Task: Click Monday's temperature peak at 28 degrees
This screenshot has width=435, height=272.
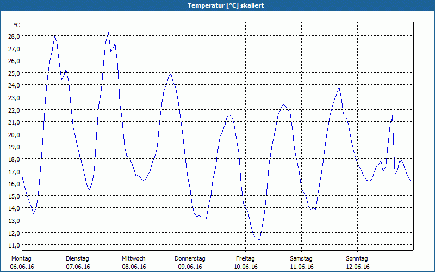Action: pyautogui.click(x=55, y=36)
